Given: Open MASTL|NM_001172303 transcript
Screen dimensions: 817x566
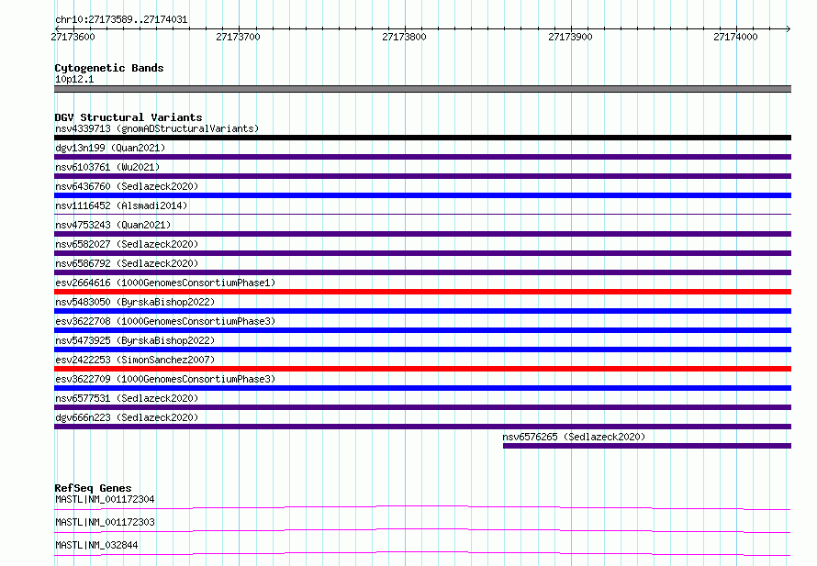Looking at the screenshot, I should (x=105, y=522).
